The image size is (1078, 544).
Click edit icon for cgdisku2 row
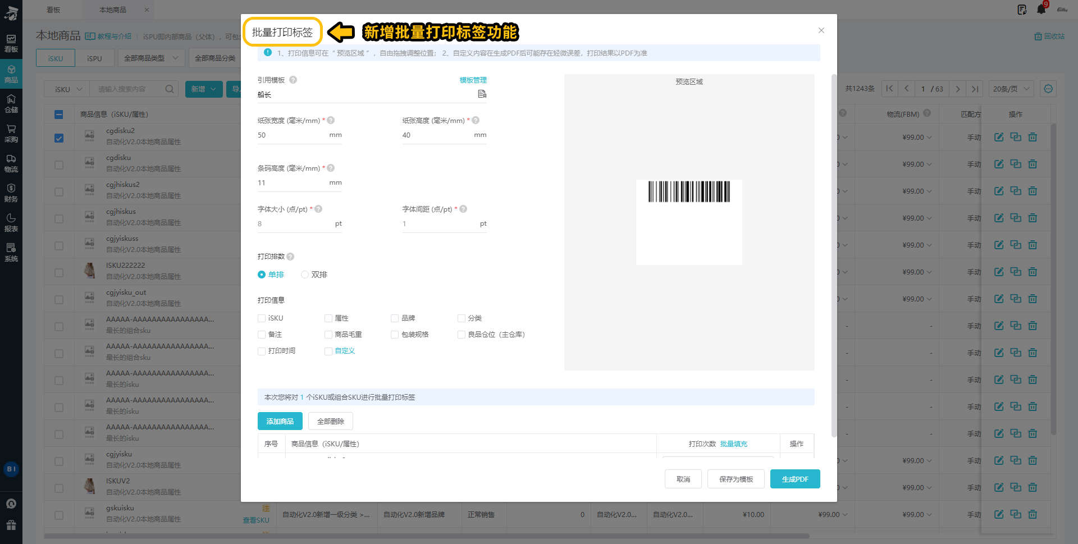tap(999, 137)
